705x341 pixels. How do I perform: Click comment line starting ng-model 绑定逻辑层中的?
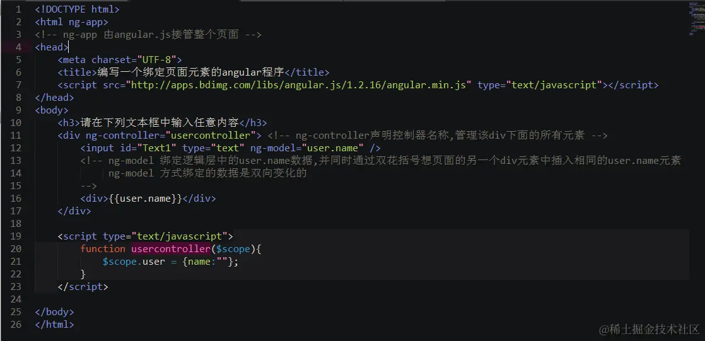click(x=380, y=160)
